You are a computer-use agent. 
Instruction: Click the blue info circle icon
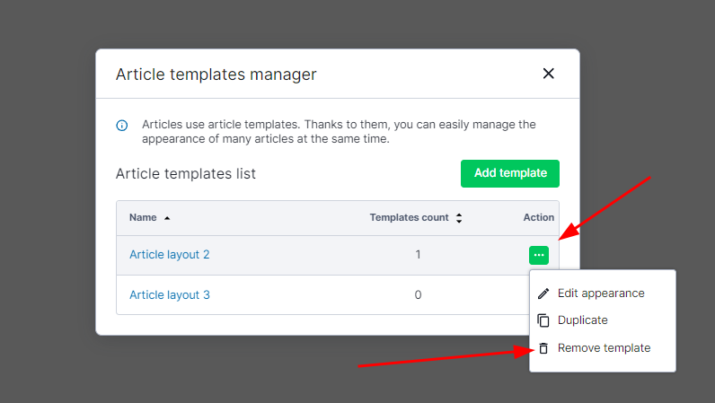(122, 126)
